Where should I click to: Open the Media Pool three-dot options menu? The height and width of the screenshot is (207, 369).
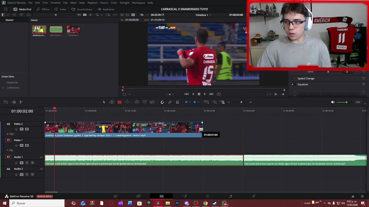(x=115, y=15)
